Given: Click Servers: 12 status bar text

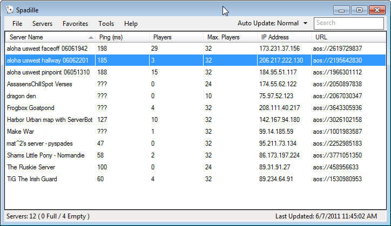Looking at the screenshot, I should click(48, 216).
